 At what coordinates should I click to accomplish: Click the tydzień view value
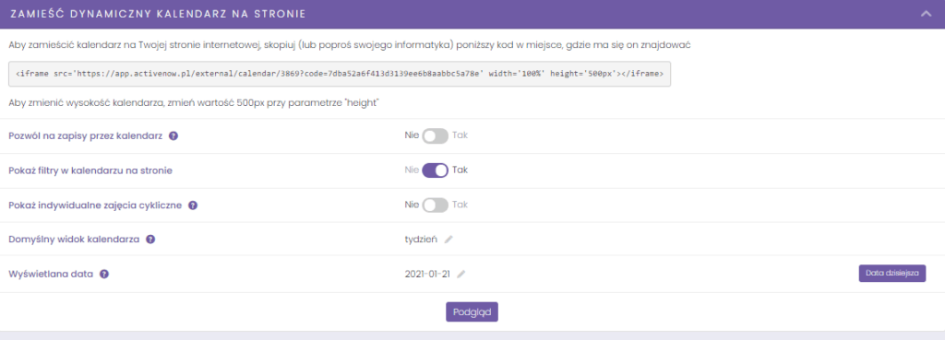click(x=421, y=239)
